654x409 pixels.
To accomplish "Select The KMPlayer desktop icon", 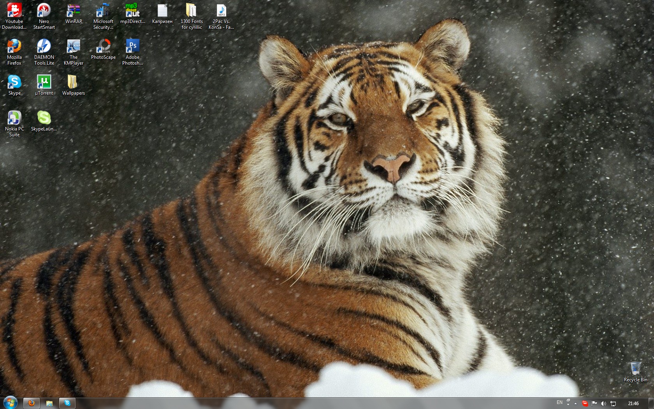I will 74,52.
